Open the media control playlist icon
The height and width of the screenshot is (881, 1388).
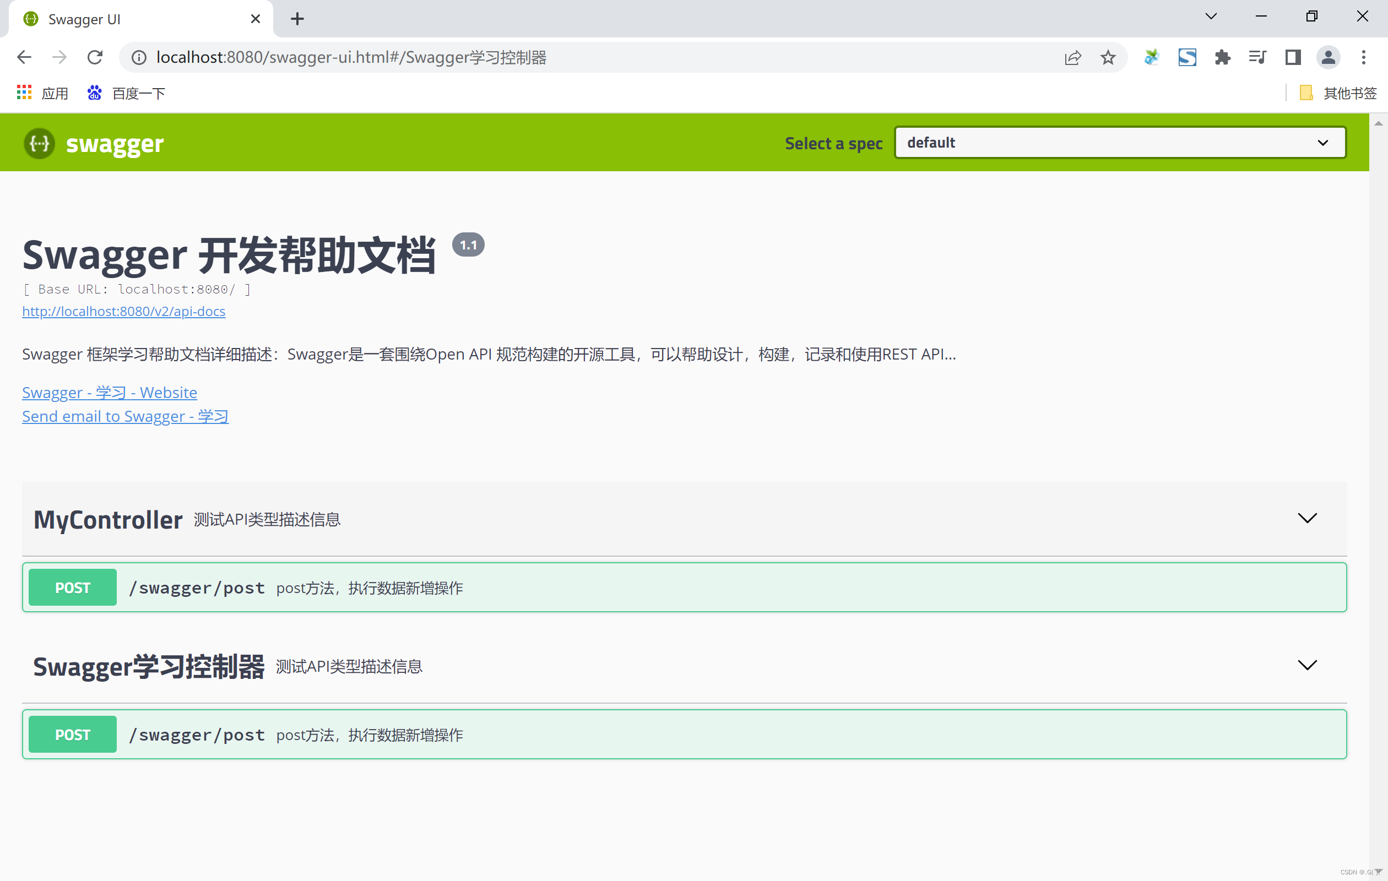point(1257,57)
